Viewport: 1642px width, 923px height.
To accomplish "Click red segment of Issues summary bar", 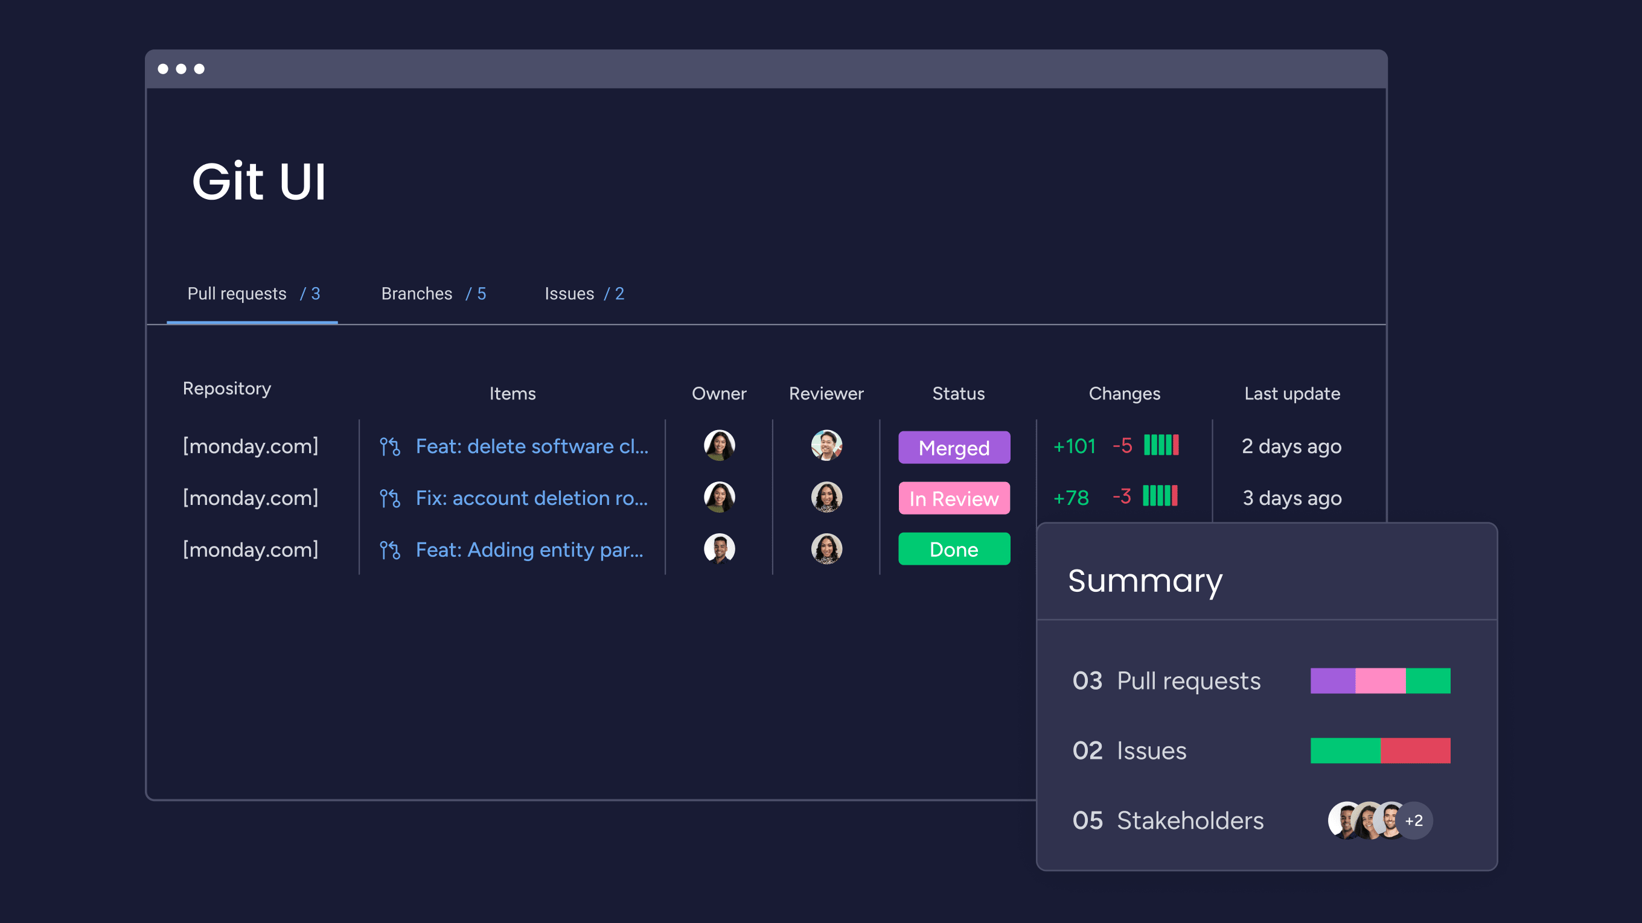I will pyautogui.click(x=1416, y=750).
